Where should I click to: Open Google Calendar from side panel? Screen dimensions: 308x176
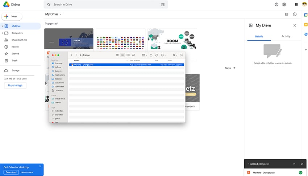305,14
